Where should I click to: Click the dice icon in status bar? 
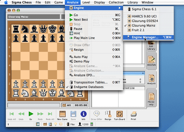point(61,124)
